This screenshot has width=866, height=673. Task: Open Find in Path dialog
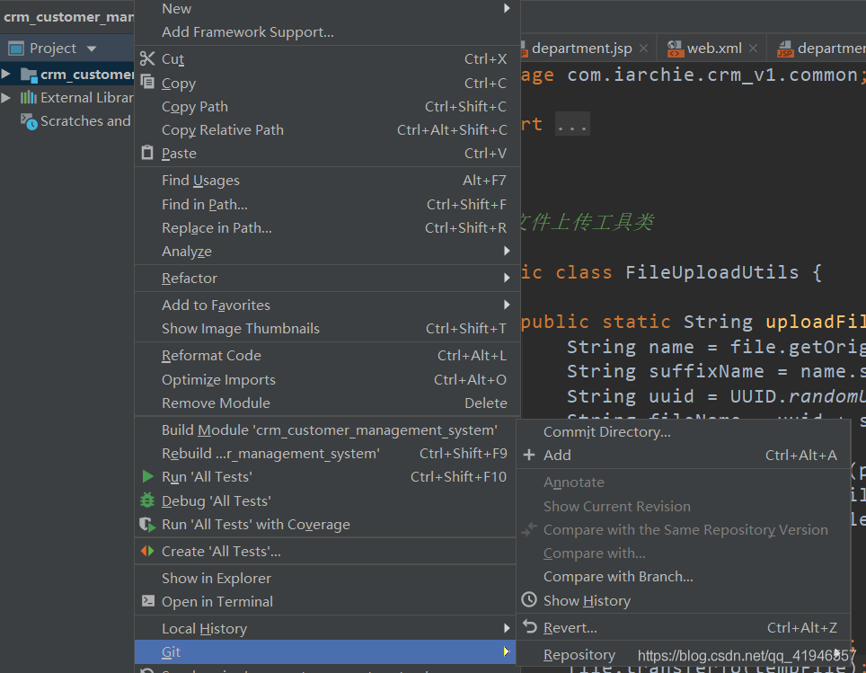(x=328, y=205)
